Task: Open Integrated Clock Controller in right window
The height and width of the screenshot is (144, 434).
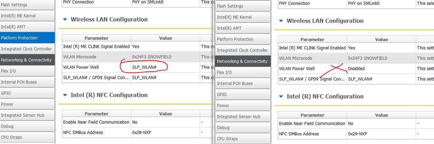Action: [243, 50]
